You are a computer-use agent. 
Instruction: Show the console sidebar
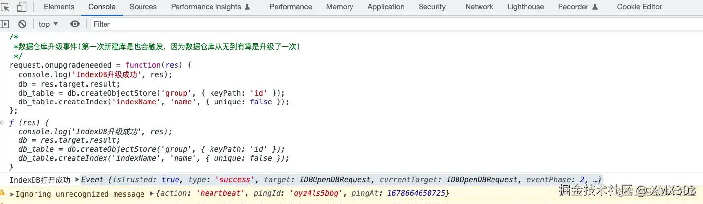pyautogui.click(x=5, y=24)
